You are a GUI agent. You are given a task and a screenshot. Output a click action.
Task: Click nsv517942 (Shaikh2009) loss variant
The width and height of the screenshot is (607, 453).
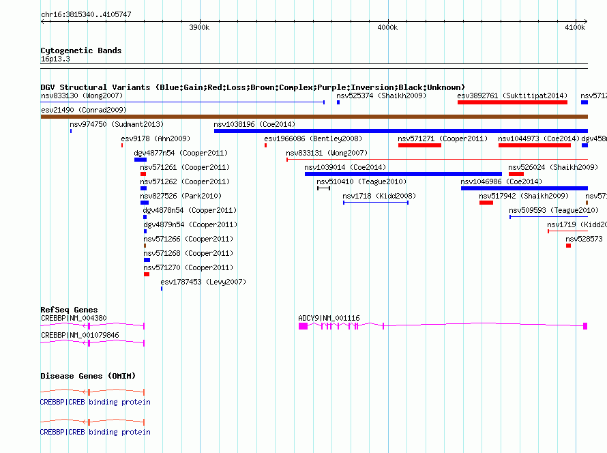pyautogui.click(x=486, y=203)
